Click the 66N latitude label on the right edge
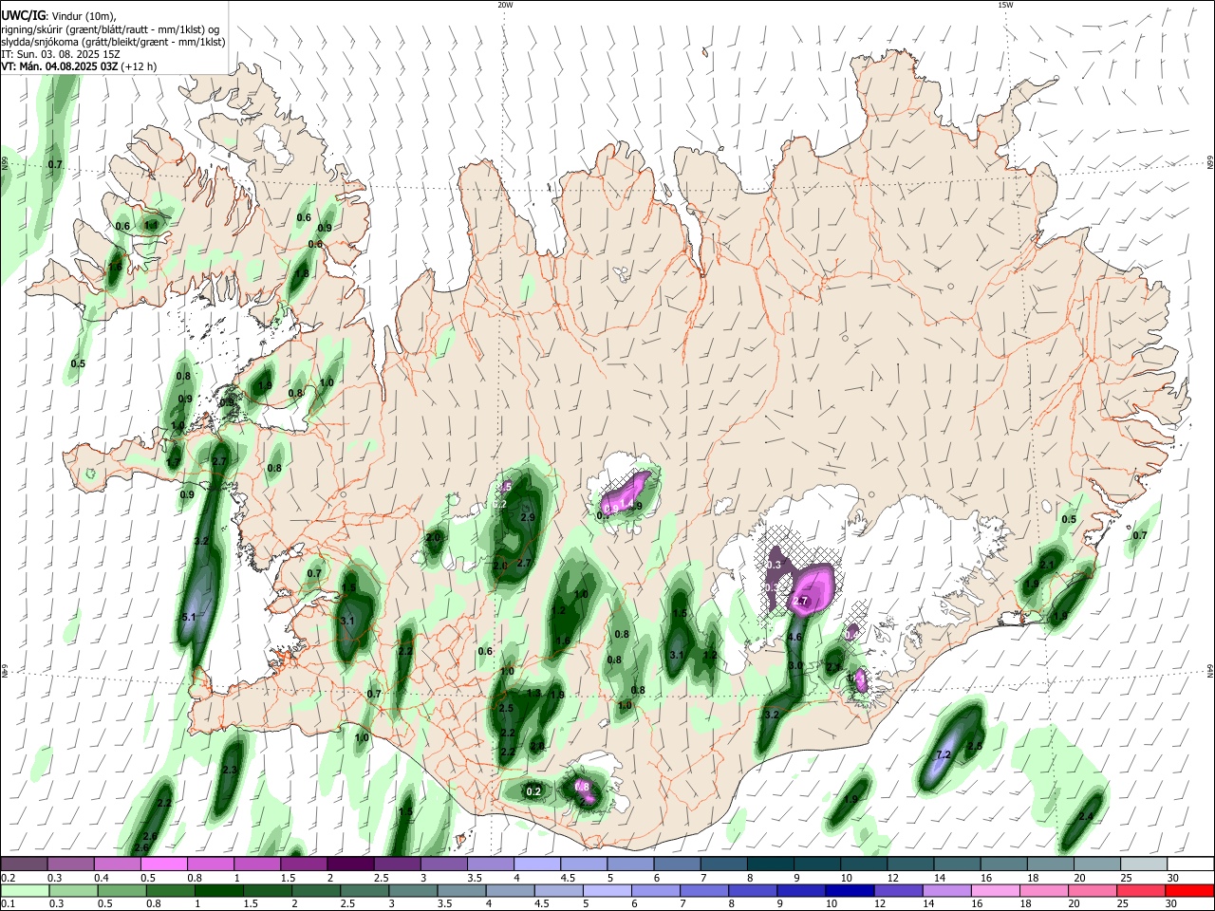The image size is (1215, 911). click(x=1210, y=164)
